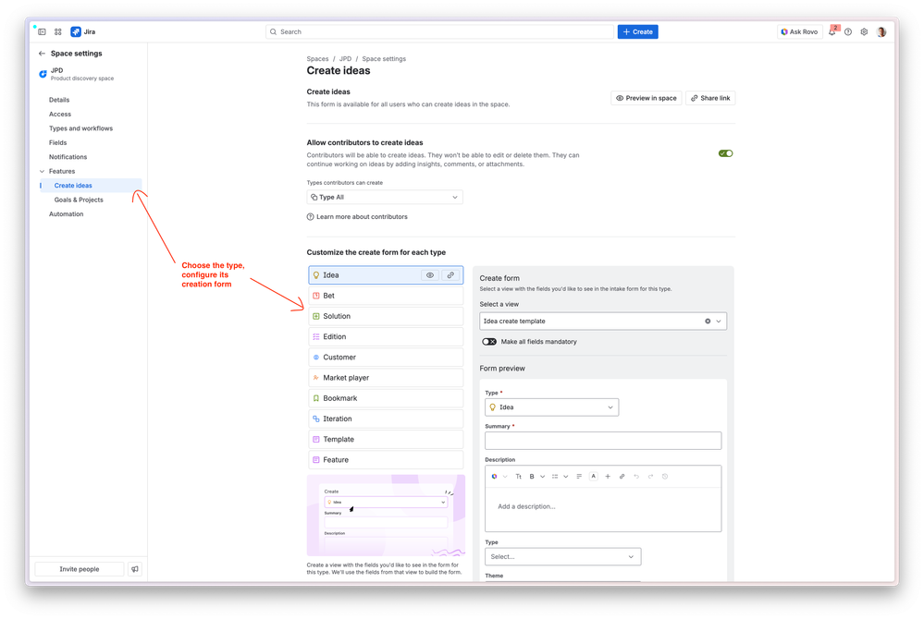
Task: Click Share link button
Action: click(x=710, y=98)
